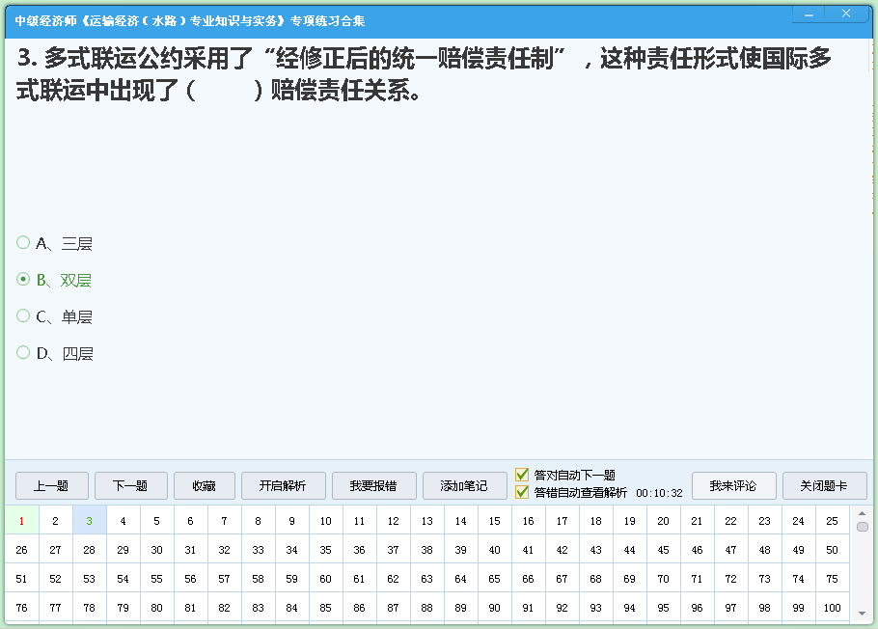
Task: Toggle 答对自动下一题 checkbox
Action: pos(522,475)
